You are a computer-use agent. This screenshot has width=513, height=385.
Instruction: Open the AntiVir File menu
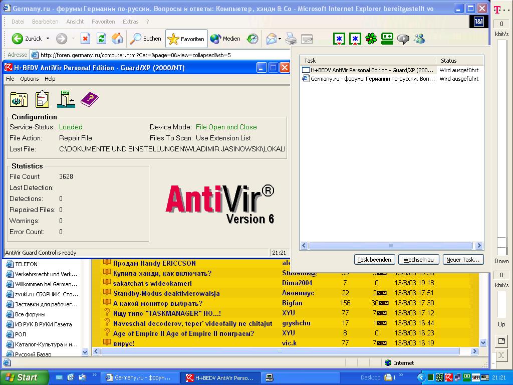point(10,79)
